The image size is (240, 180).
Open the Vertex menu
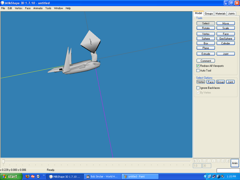coord(19,8)
